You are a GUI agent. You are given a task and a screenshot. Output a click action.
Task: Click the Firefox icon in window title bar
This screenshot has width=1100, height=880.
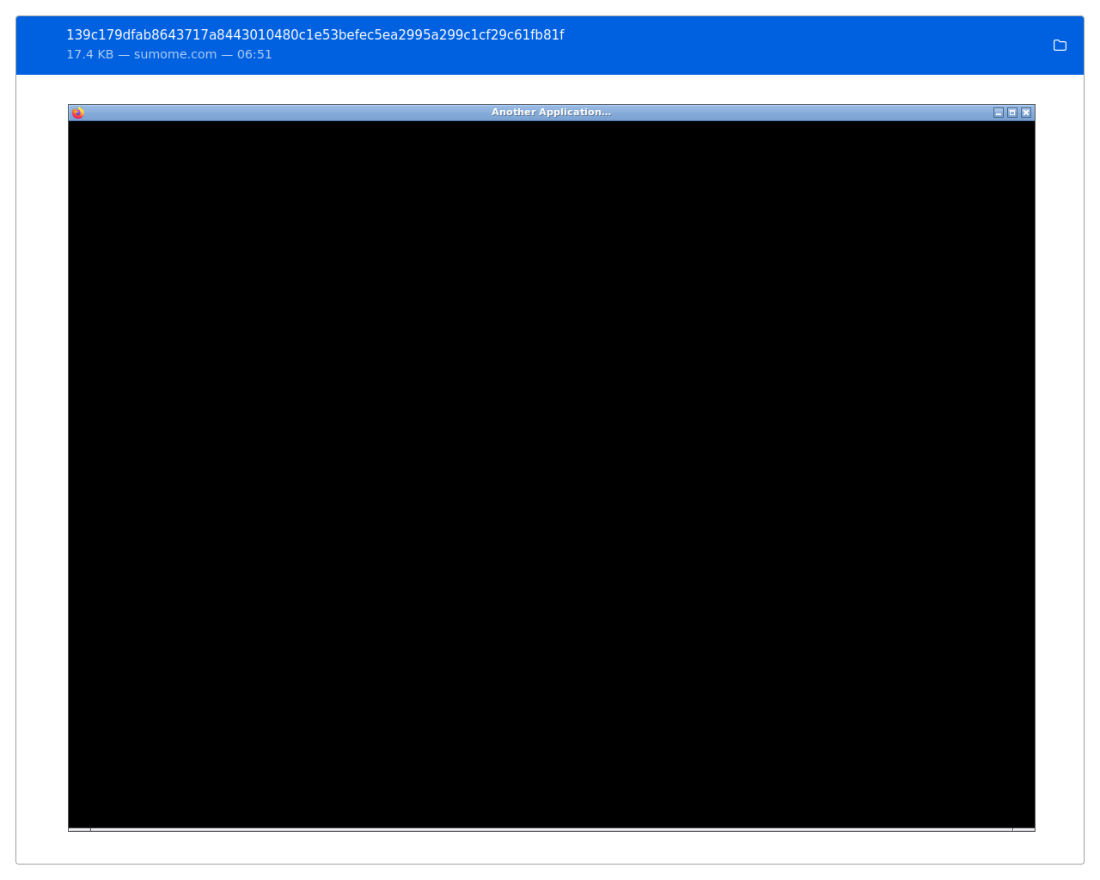(78, 113)
